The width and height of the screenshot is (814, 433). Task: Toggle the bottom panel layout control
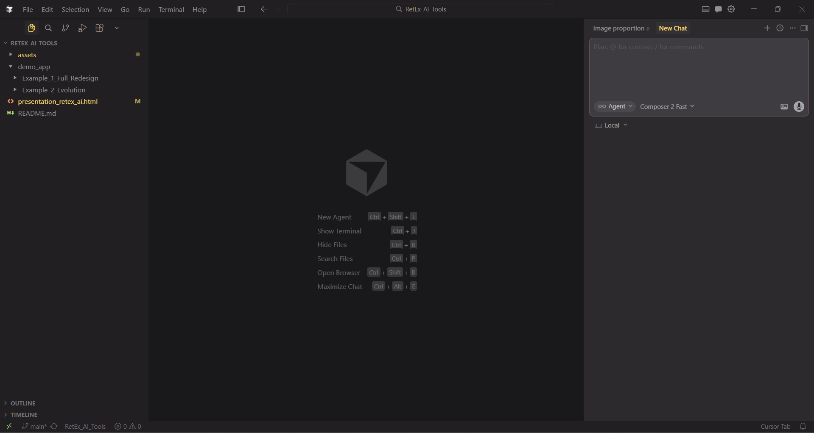click(705, 9)
